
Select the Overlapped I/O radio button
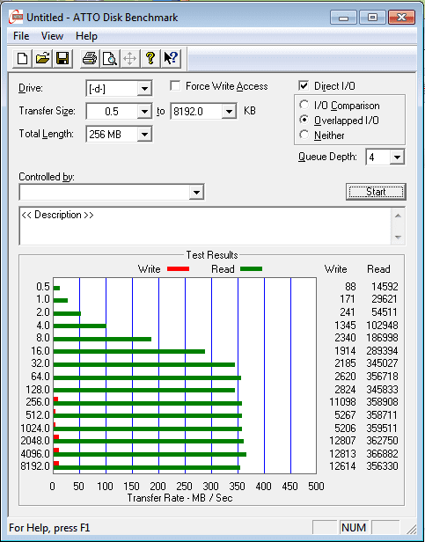(304, 120)
